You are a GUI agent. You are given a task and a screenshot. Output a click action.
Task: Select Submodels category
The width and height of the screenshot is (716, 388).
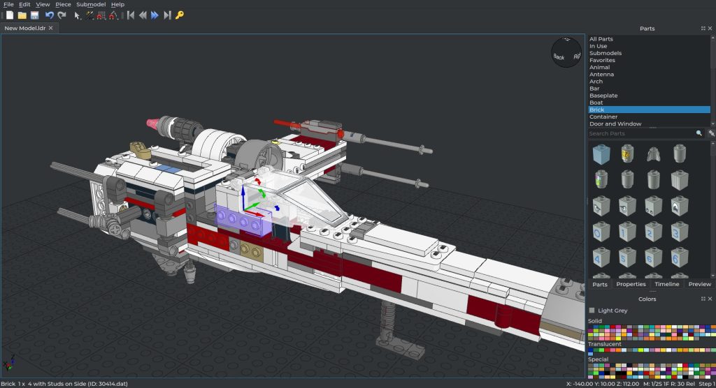[x=649, y=53]
